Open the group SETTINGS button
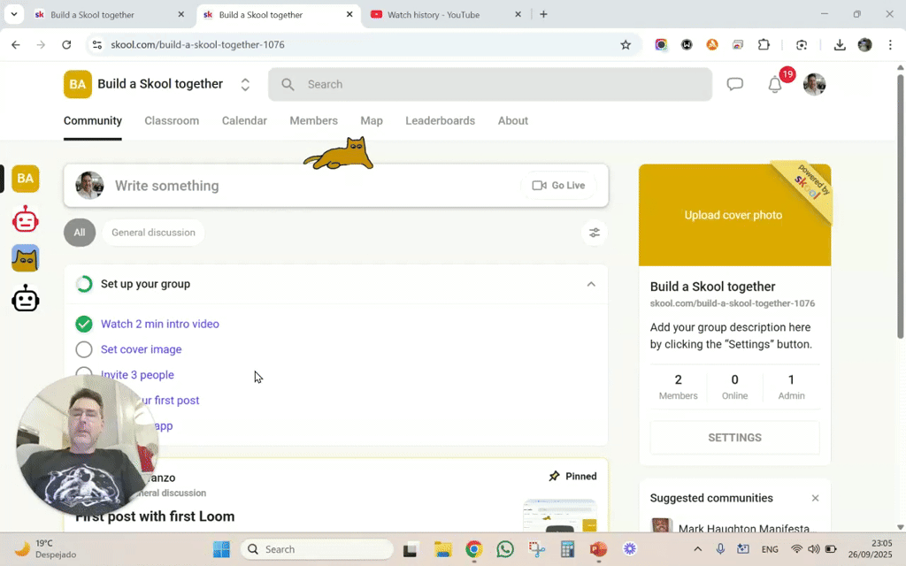 [734, 438]
